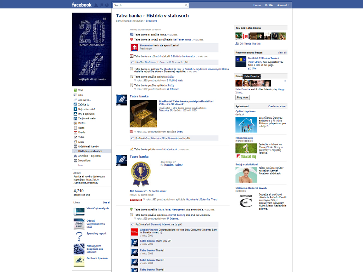Open the Photos tab label
Viewport: 363px width, 272px height.
[x=82, y=123]
